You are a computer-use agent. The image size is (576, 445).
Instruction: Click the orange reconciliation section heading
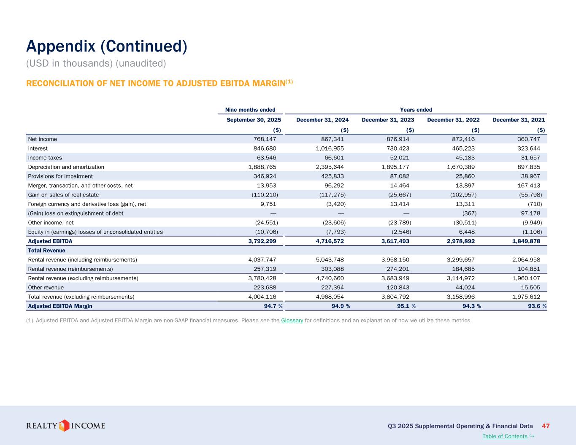[x=159, y=83]
